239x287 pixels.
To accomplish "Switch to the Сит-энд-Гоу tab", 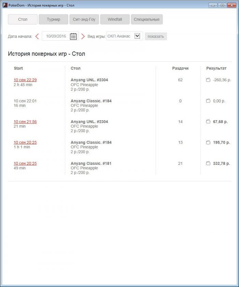I will click(x=84, y=19).
